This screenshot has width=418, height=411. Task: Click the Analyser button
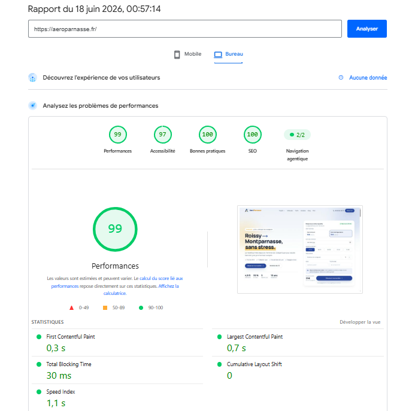(x=366, y=29)
